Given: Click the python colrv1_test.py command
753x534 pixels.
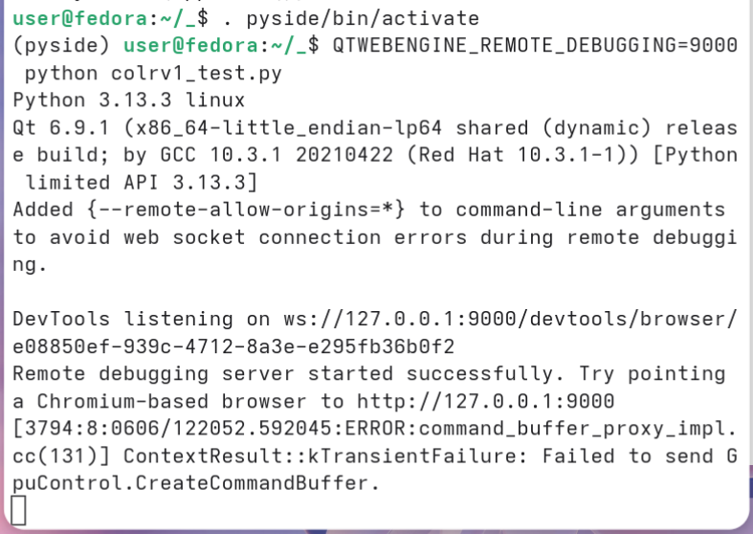Looking at the screenshot, I should 153,73.
